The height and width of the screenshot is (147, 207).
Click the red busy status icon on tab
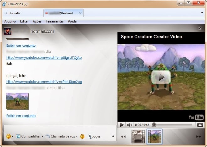coord(46,13)
